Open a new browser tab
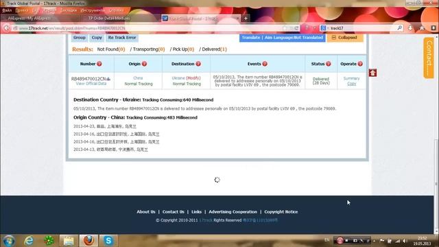 [x=246, y=19]
